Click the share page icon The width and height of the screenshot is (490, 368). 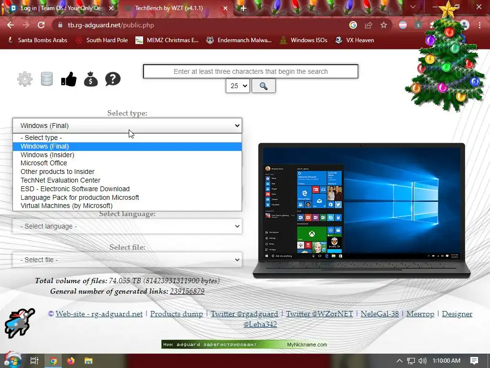(368, 25)
